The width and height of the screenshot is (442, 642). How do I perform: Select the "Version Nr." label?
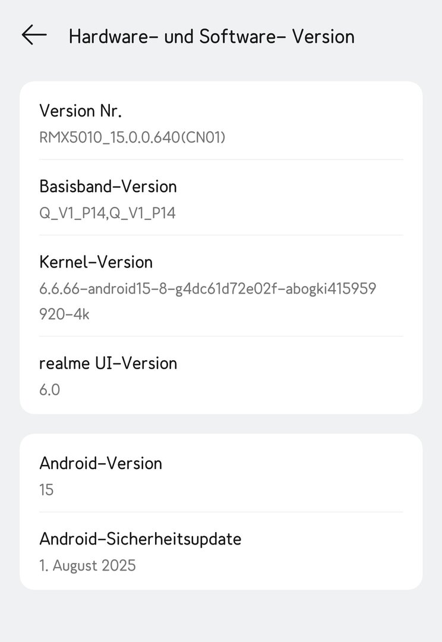click(80, 111)
